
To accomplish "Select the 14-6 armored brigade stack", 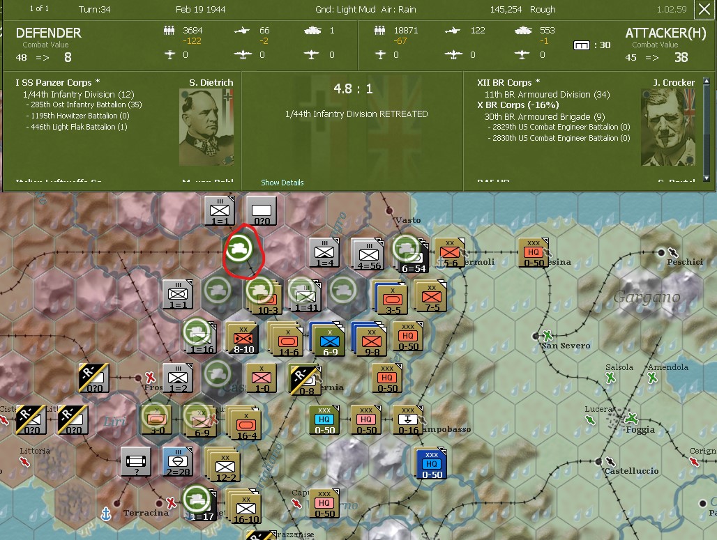I will pos(285,339).
